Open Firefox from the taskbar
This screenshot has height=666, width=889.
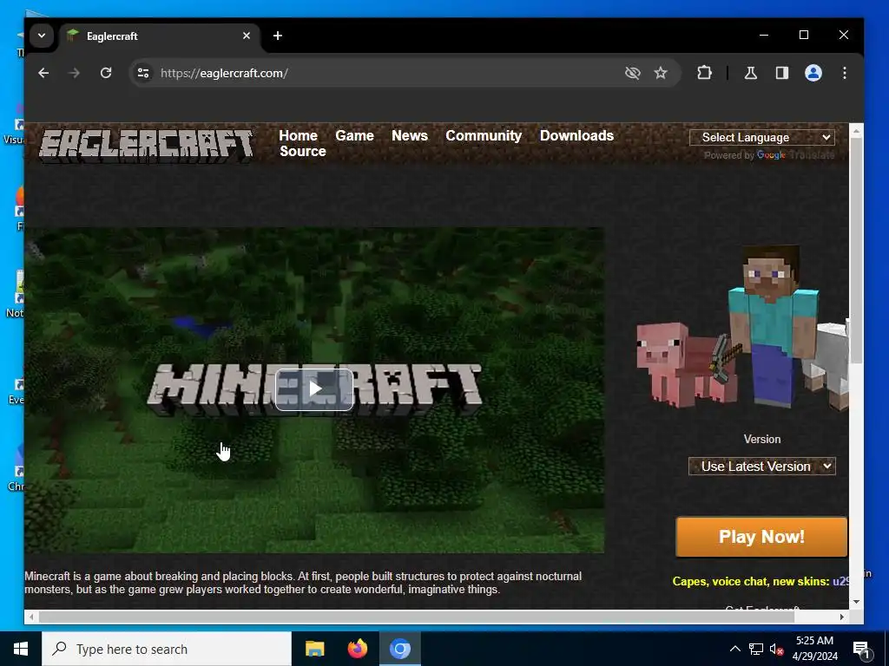357,649
